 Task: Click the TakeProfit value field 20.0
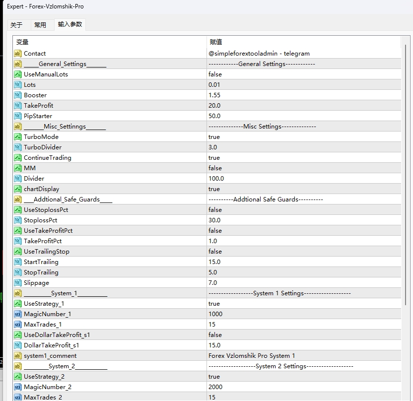214,106
